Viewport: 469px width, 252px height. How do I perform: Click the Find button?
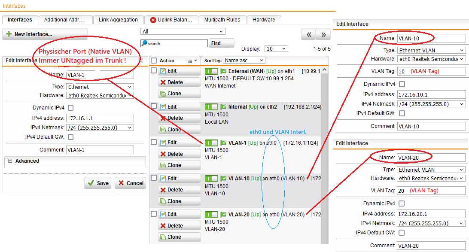coord(221,43)
